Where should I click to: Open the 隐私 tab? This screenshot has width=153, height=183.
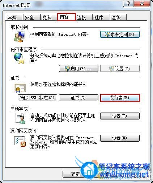pyautogui.click(x=49, y=17)
